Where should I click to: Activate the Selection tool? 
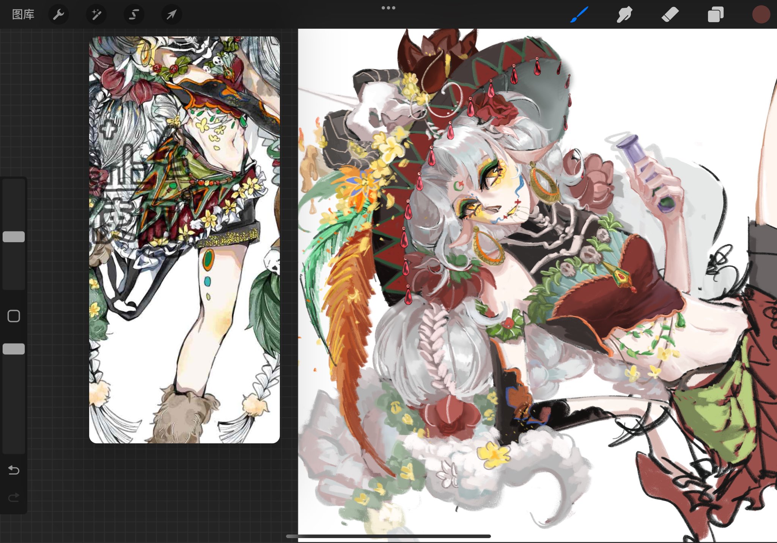[134, 14]
